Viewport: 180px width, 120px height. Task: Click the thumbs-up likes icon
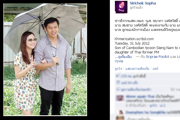[x=118, y=76]
